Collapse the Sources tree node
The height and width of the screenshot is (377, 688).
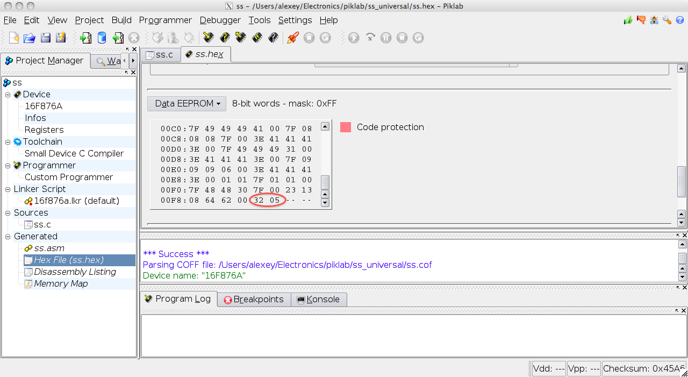pyautogui.click(x=8, y=213)
